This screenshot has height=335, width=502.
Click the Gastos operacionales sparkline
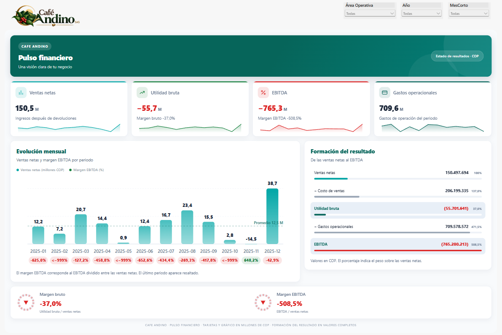pyautogui.click(x=432, y=128)
